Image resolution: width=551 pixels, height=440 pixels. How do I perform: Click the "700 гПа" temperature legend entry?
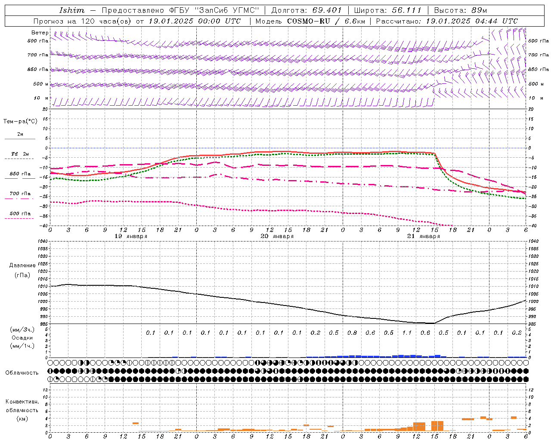(20, 194)
